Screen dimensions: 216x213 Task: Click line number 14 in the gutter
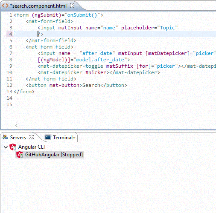coord(9,98)
